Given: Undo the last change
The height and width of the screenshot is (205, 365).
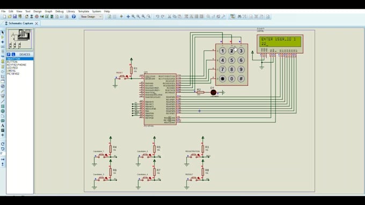Looking at the screenshot, I should [158, 17].
